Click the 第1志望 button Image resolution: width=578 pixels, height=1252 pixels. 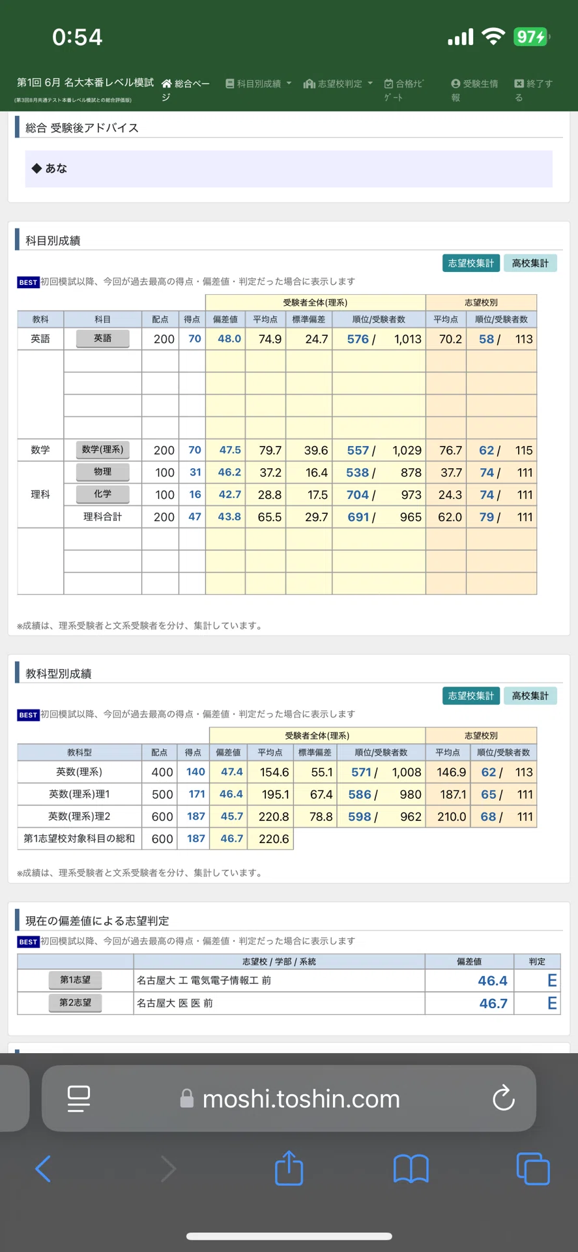point(76,980)
